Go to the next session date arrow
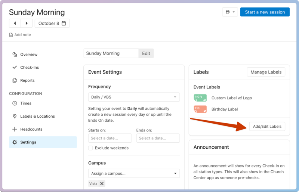 click(x=26, y=23)
